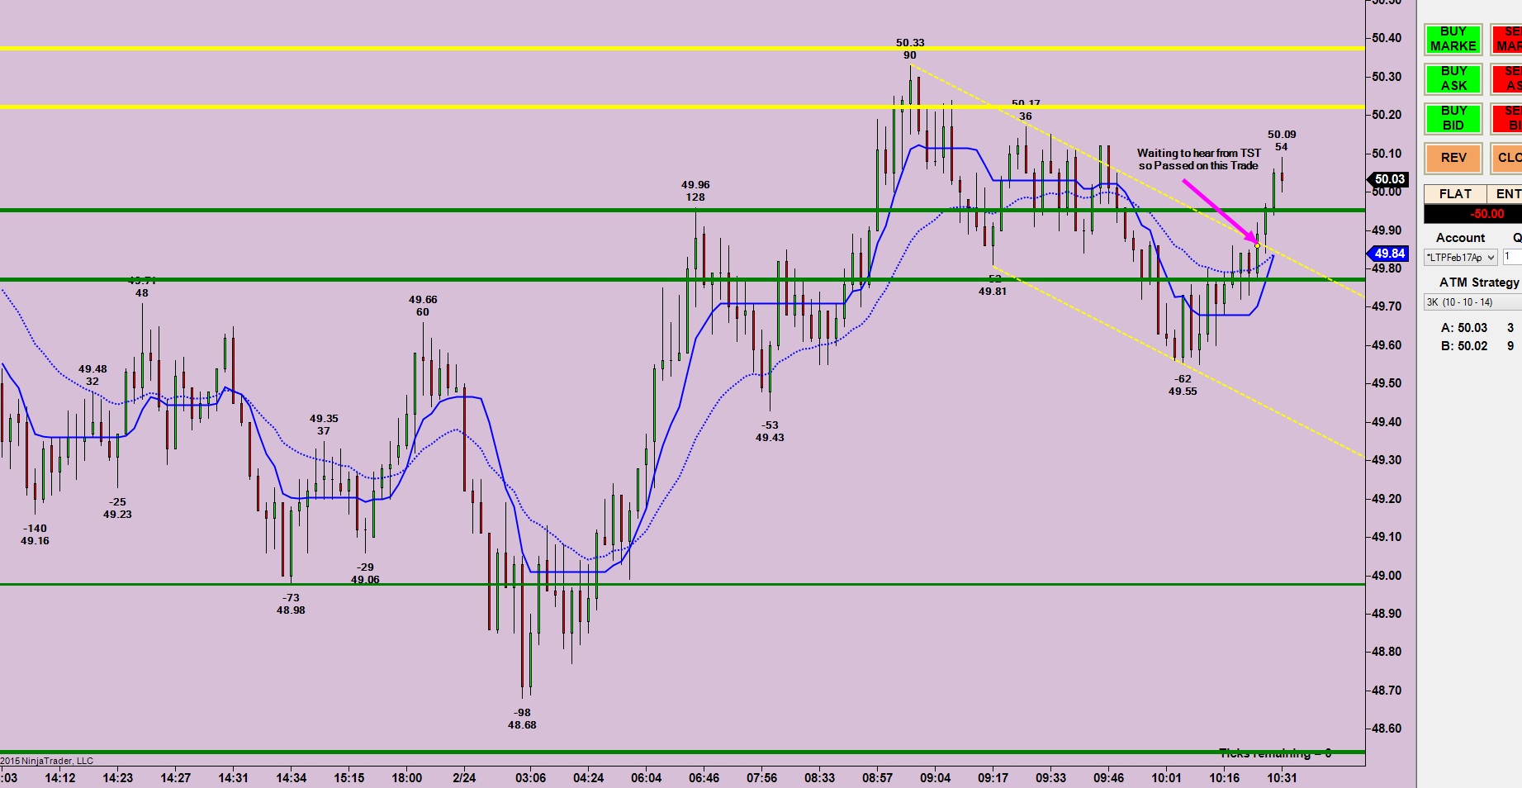Click the 48.98 swing low label
This screenshot has height=788, width=1522.
click(x=291, y=610)
